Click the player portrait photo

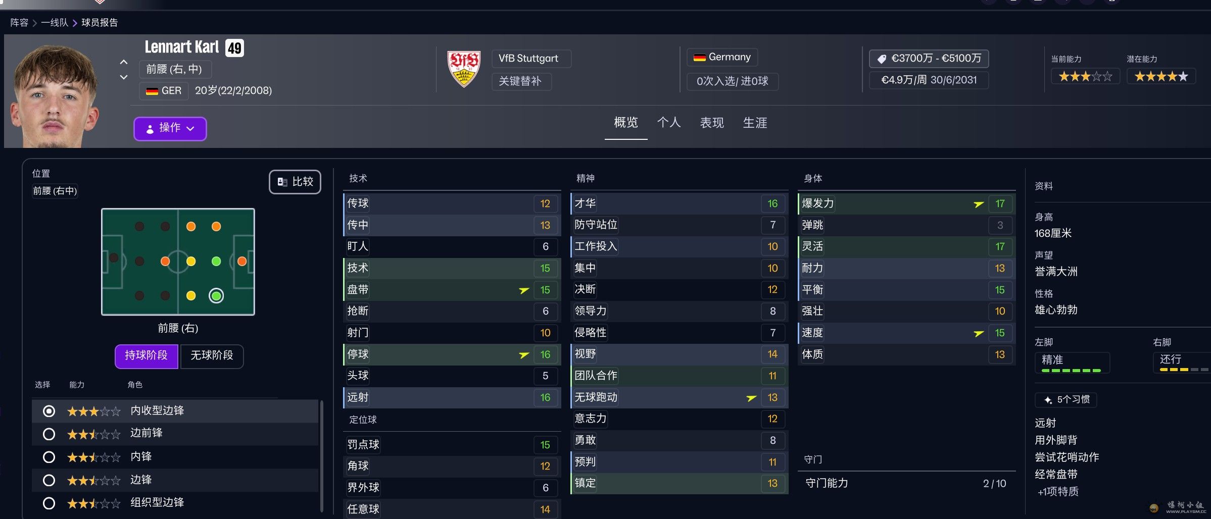pyautogui.click(x=56, y=96)
